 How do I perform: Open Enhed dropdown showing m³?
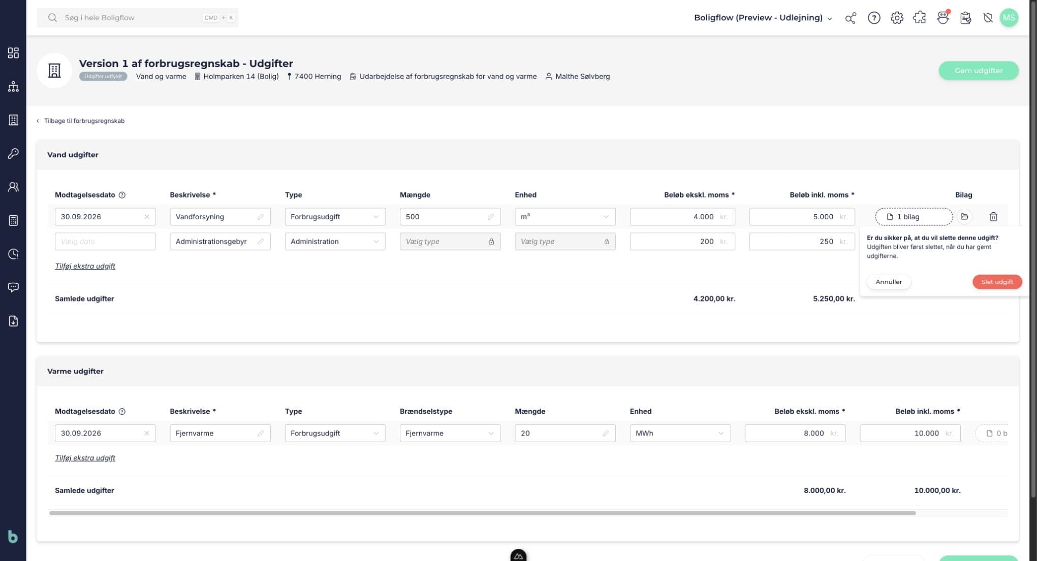[565, 217]
